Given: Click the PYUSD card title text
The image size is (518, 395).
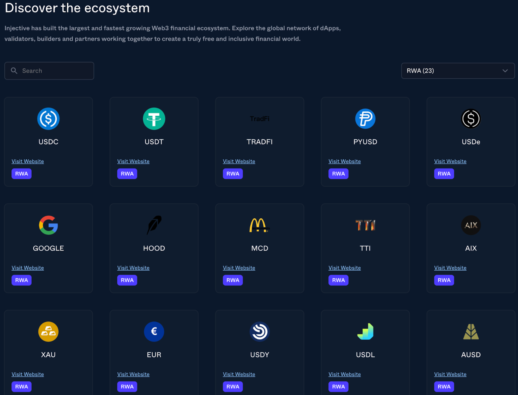Looking at the screenshot, I should [365, 142].
